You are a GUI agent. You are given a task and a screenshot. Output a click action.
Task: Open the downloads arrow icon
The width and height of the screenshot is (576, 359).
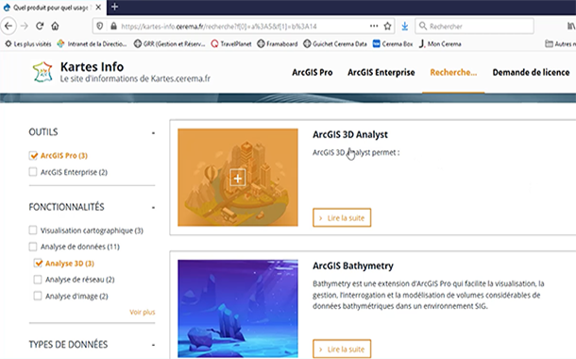pyautogui.click(x=405, y=26)
